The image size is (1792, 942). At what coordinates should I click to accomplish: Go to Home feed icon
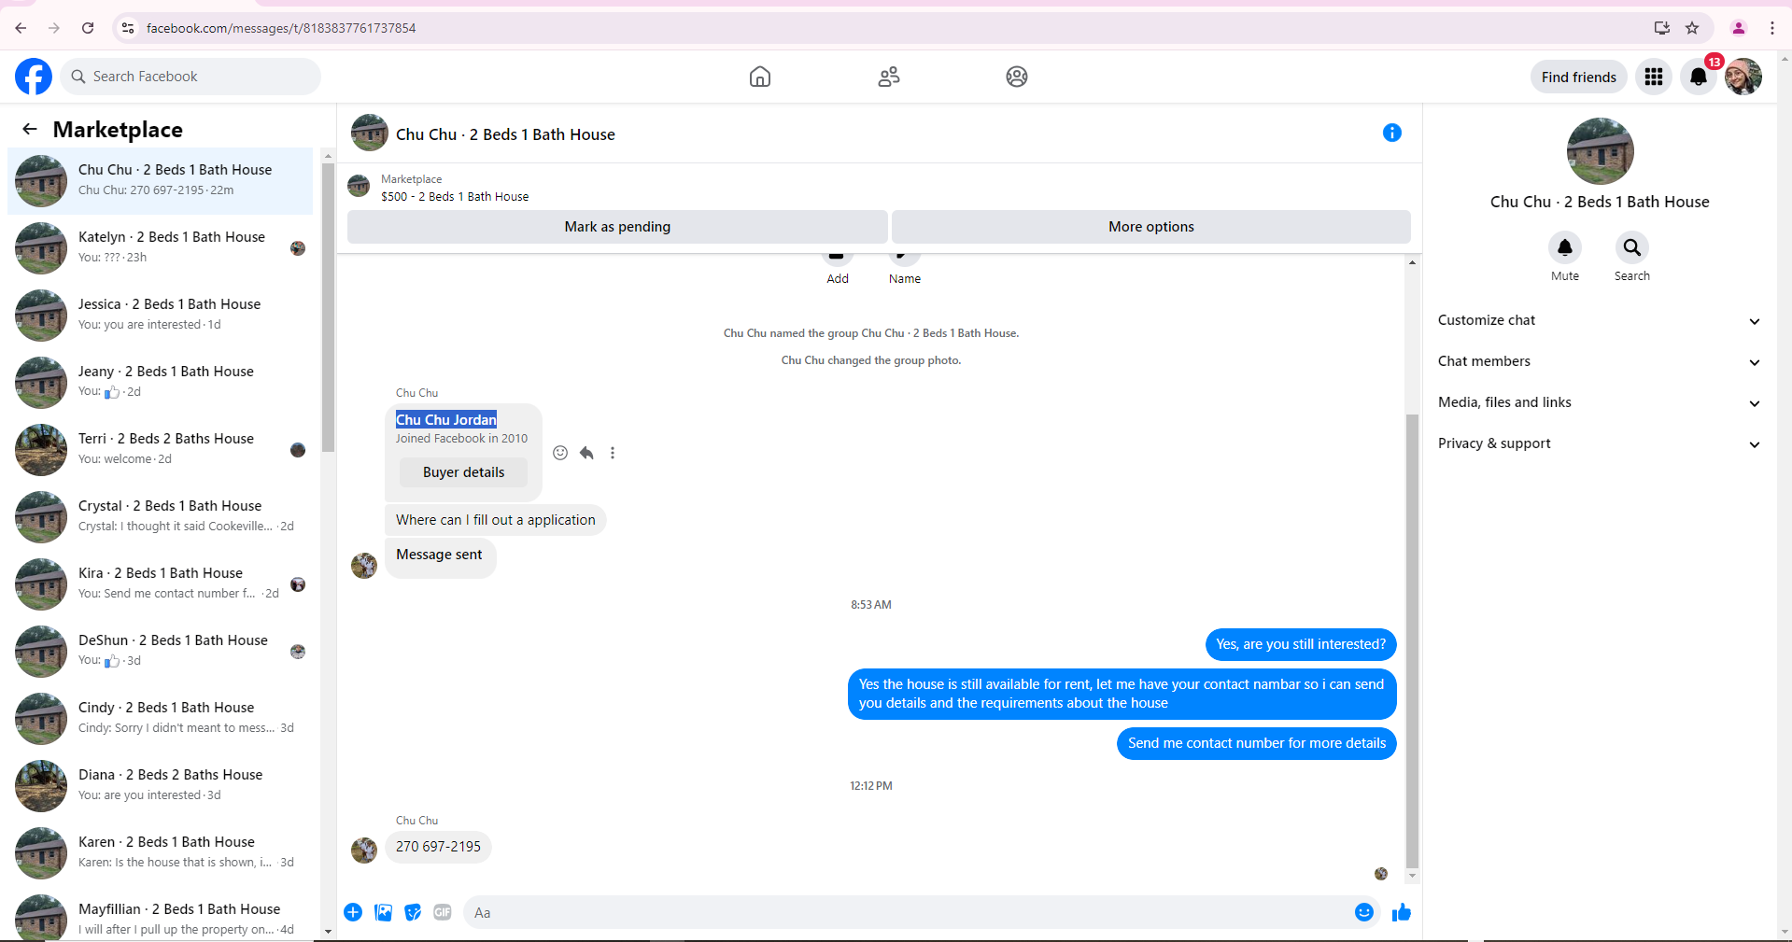pyautogui.click(x=760, y=77)
